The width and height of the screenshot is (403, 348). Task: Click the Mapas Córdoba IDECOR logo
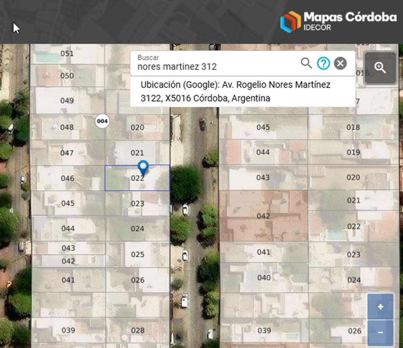tap(338, 21)
